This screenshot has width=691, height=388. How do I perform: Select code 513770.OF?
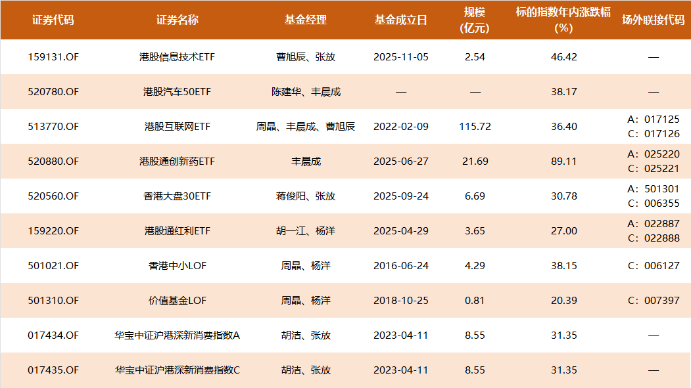click(x=53, y=127)
